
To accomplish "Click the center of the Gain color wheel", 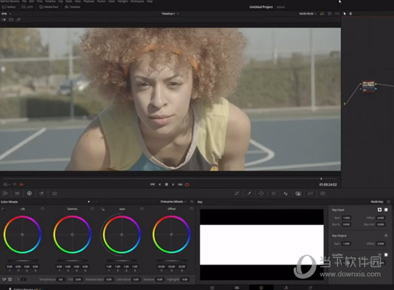I will click(x=121, y=234).
